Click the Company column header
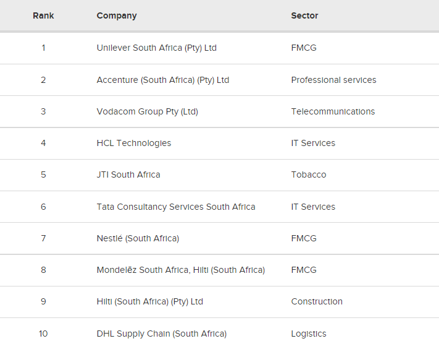Screen dimensions: 439x349 coord(117,15)
